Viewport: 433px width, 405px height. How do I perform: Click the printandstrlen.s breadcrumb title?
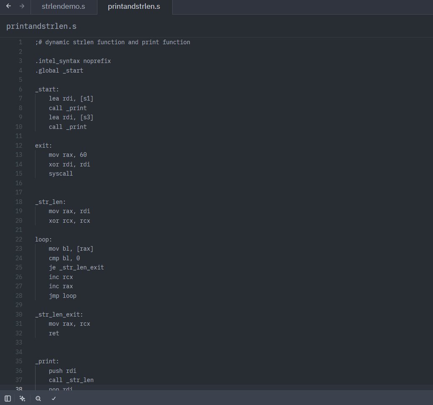point(41,26)
